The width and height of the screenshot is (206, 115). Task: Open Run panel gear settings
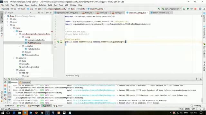[197, 79]
